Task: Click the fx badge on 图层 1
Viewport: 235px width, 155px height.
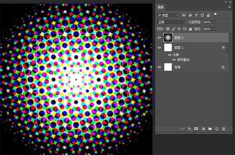Action: tap(223, 48)
